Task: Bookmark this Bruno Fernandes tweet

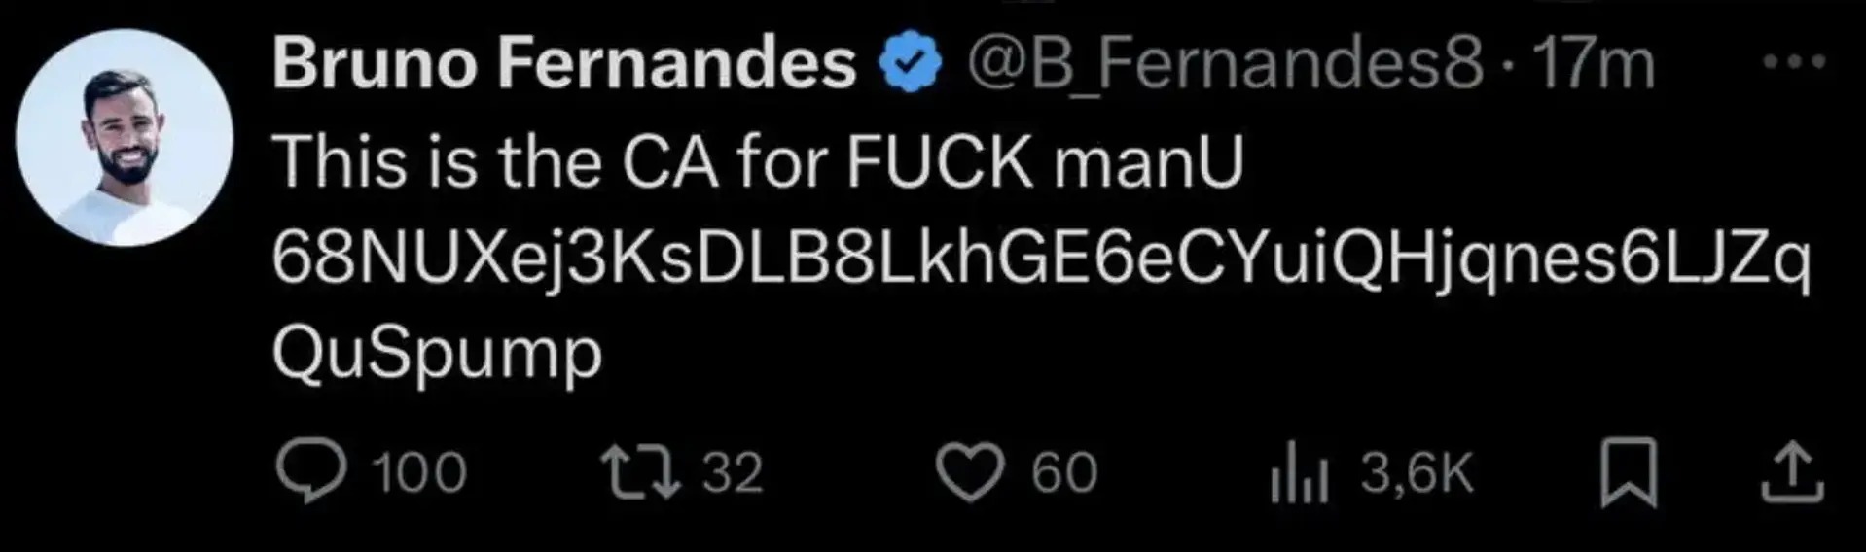Action: tap(1629, 472)
